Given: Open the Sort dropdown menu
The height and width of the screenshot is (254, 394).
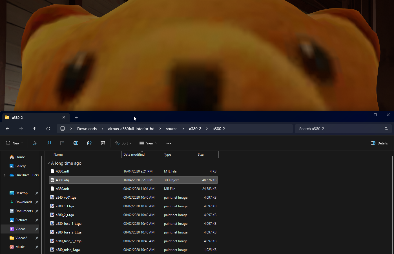Looking at the screenshot, I should coord(123,143).
